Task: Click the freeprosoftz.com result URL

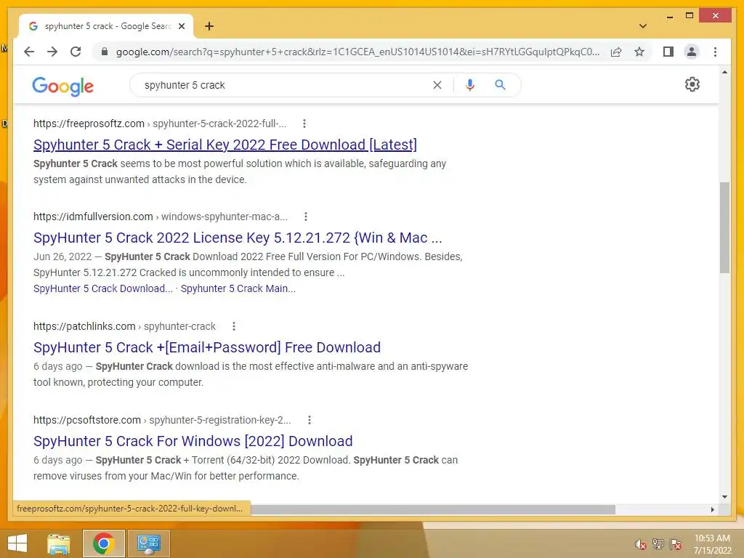Action: tap(160, 124)
